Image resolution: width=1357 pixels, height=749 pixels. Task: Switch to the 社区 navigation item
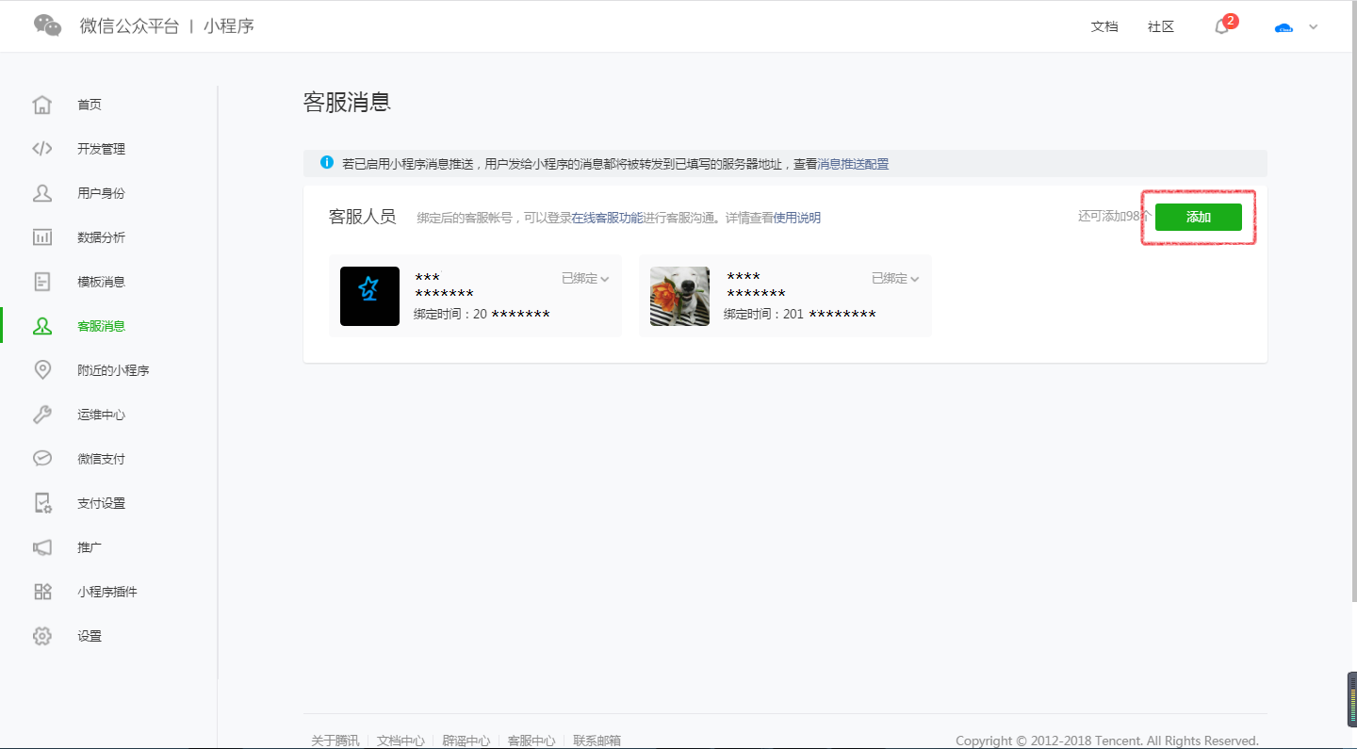1160,26
